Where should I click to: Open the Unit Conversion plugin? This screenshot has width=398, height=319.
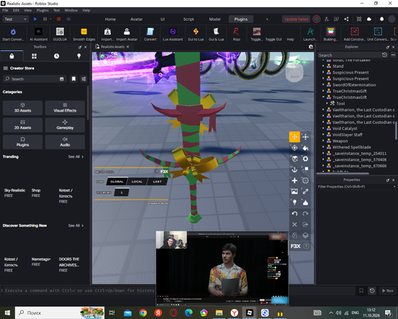(x=378, y=34)
